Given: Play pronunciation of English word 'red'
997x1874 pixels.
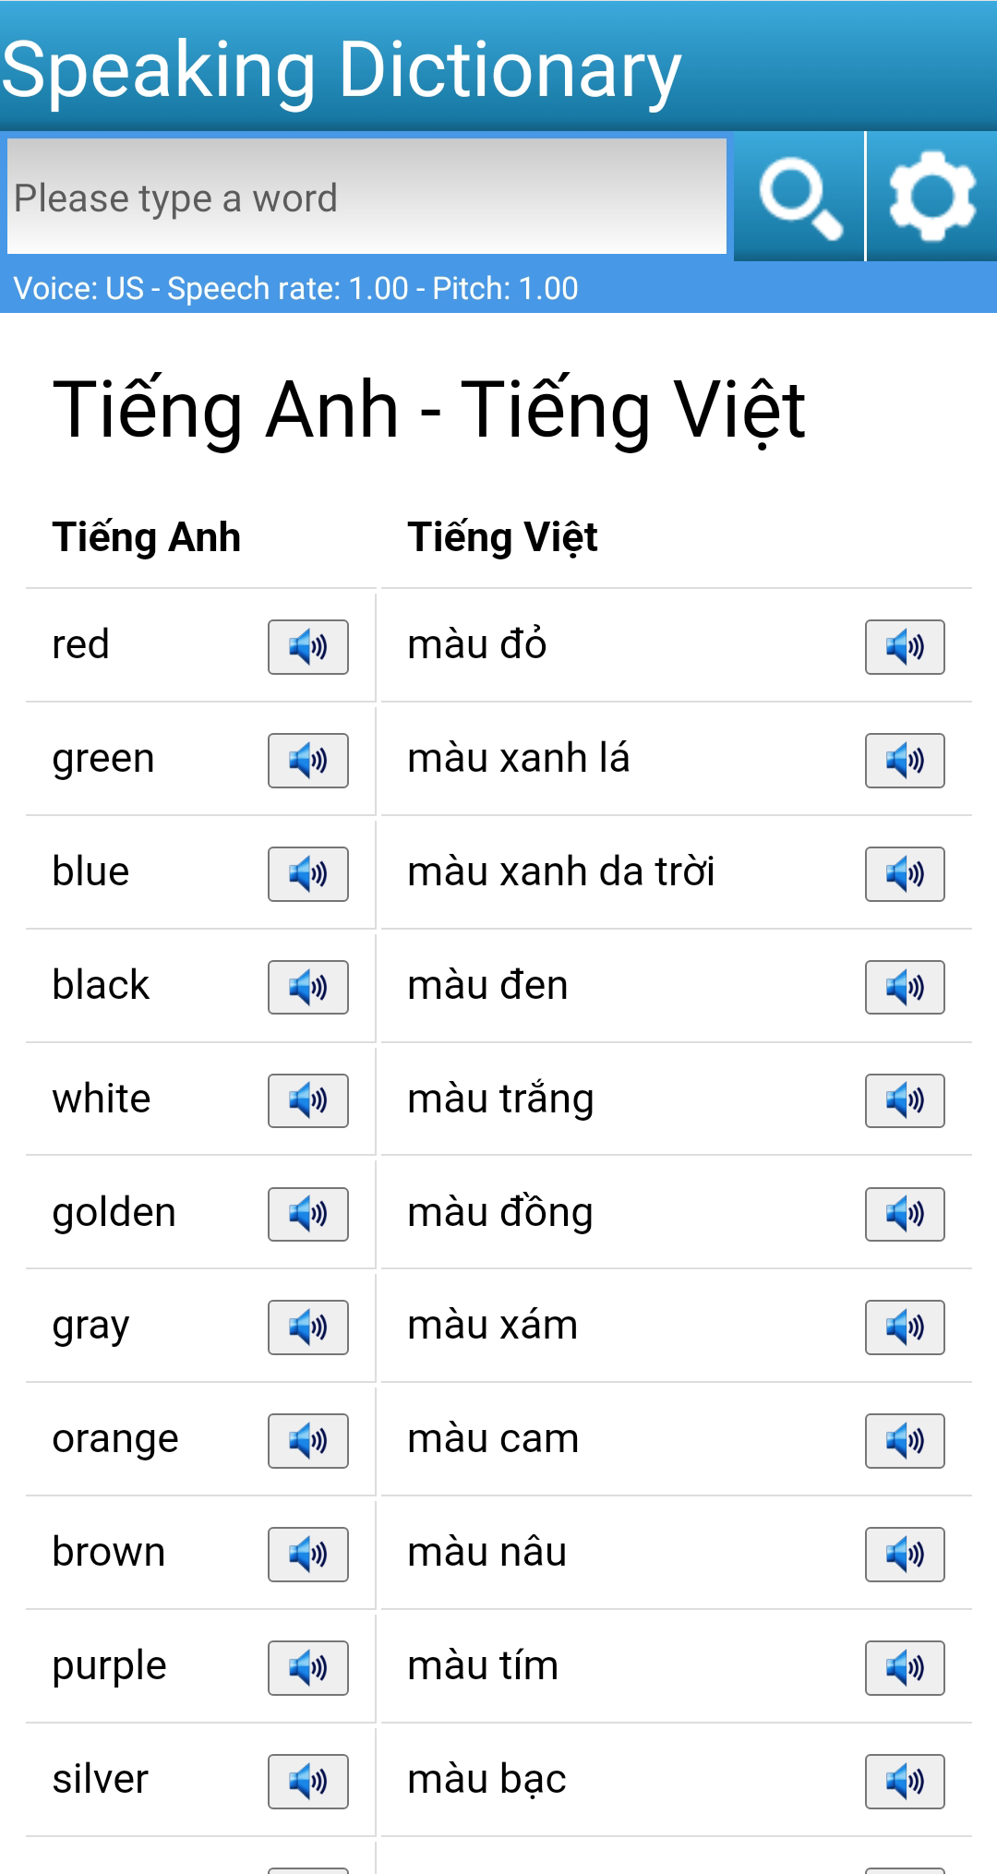Looking at the screenshot, I should pyautogui.click(x=308, y=647).
